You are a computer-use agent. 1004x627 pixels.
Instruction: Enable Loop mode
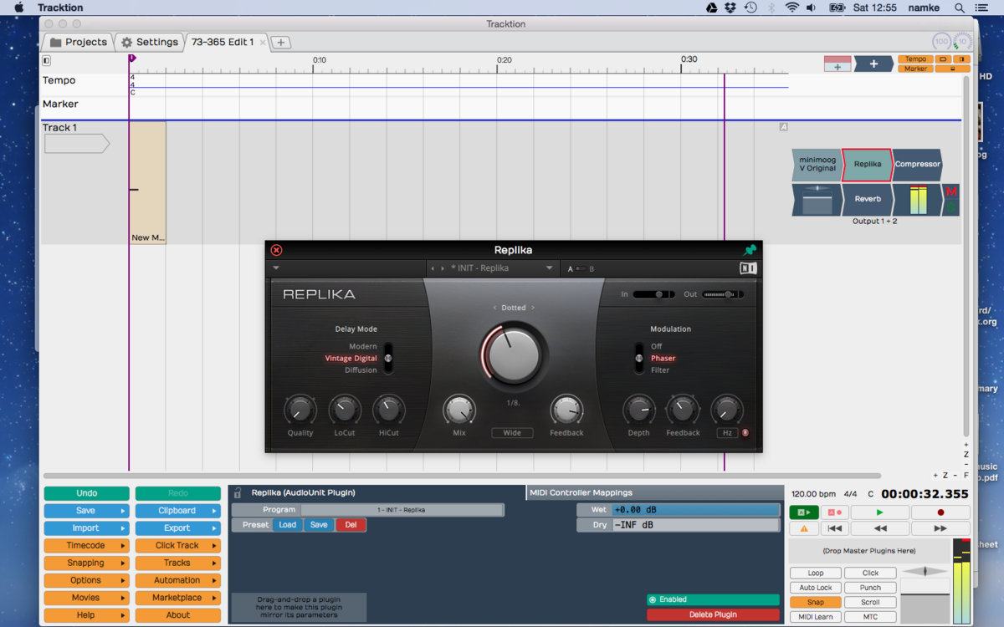(x=815, y=573)
